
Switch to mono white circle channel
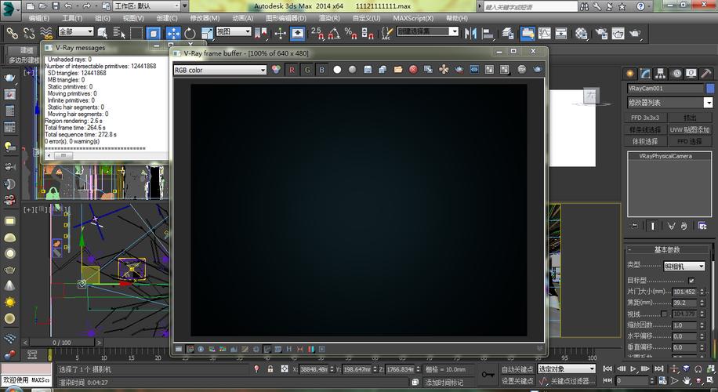click(337, 70)
